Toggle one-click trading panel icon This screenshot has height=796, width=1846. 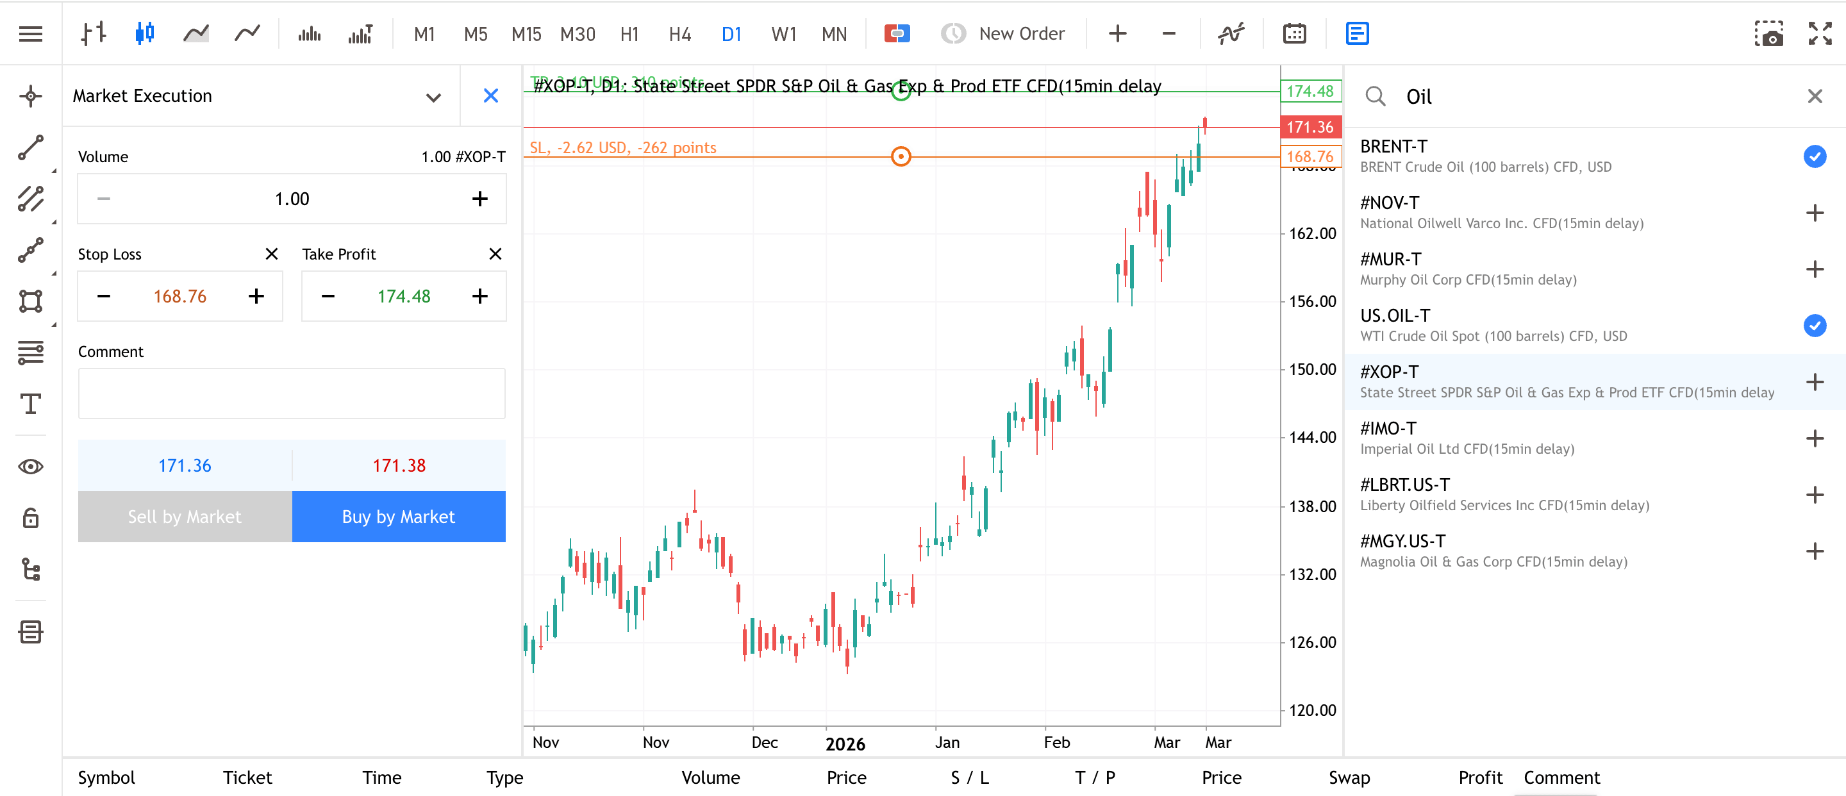click(897, 34)
